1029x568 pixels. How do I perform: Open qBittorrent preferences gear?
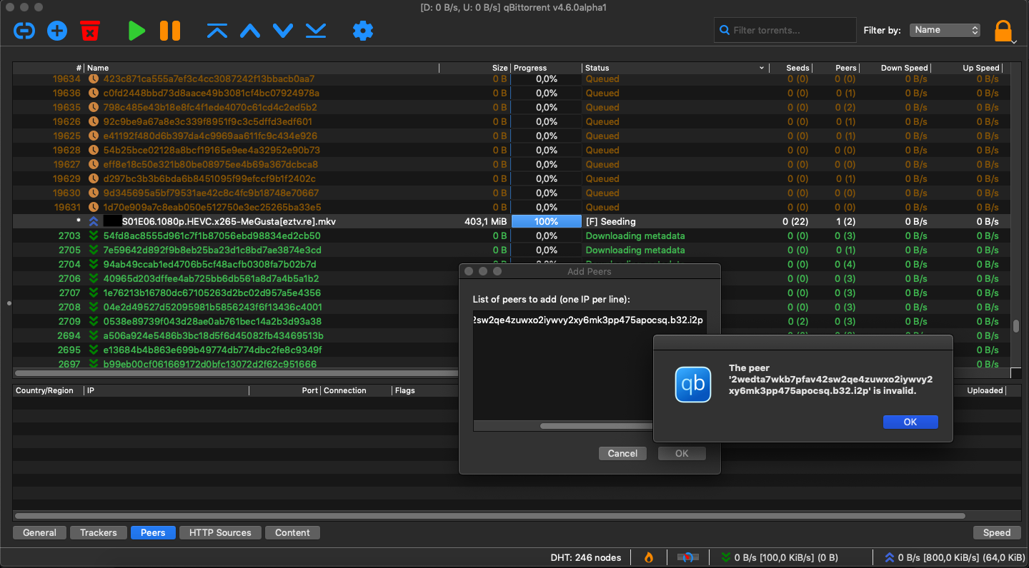tap(363, 31)
